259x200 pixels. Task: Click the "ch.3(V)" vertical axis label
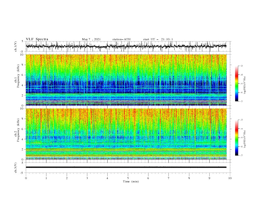pos(16,168)
